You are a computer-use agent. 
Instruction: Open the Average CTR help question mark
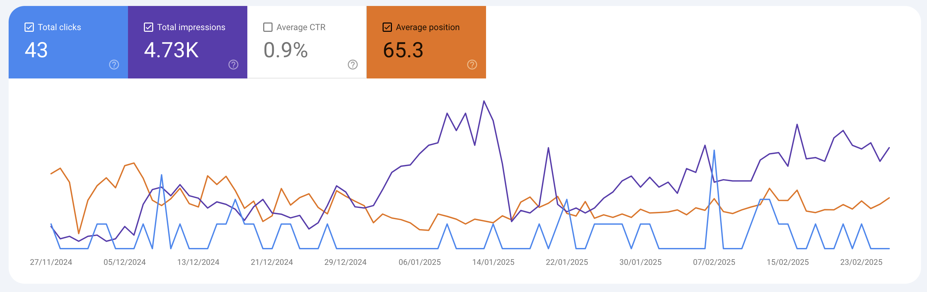click(x=353, y=65)
